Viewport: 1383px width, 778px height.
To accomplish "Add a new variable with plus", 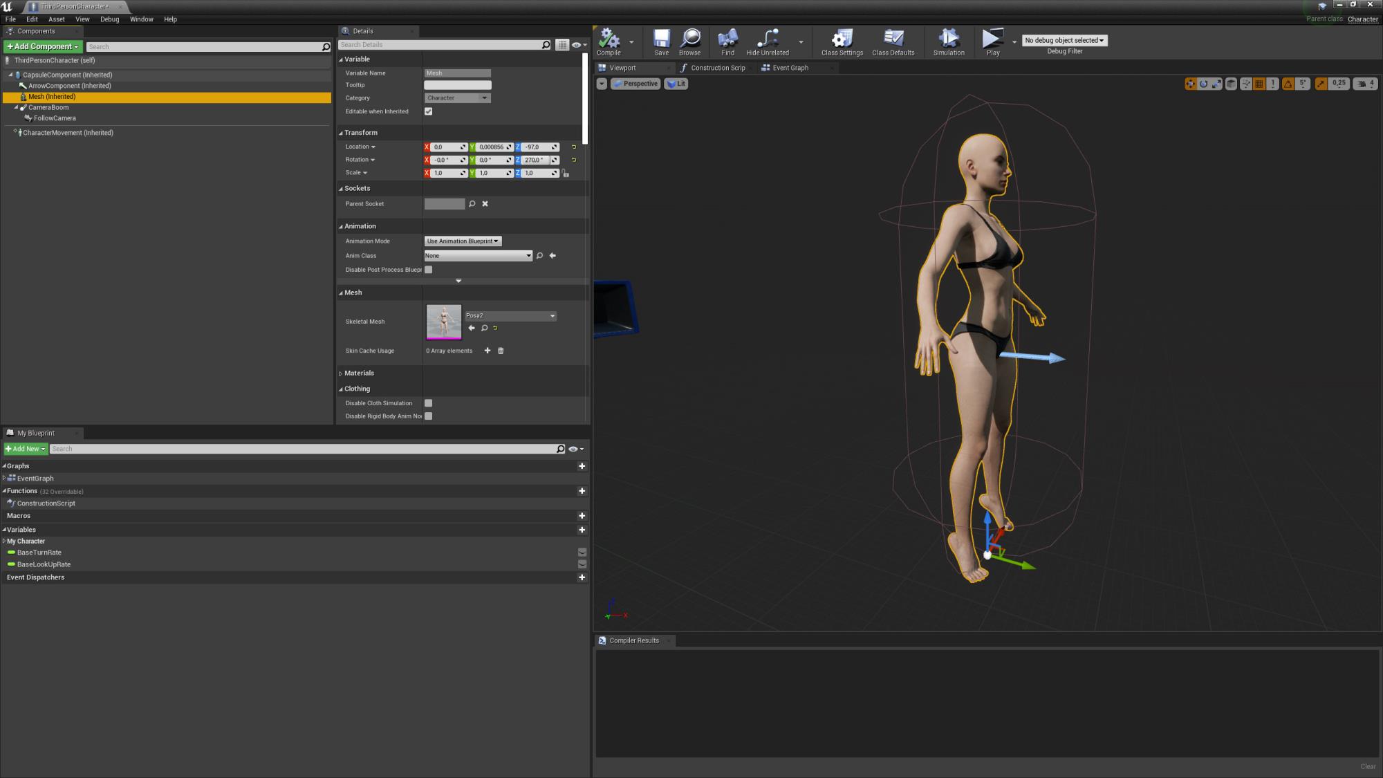I will pos(582,530).
